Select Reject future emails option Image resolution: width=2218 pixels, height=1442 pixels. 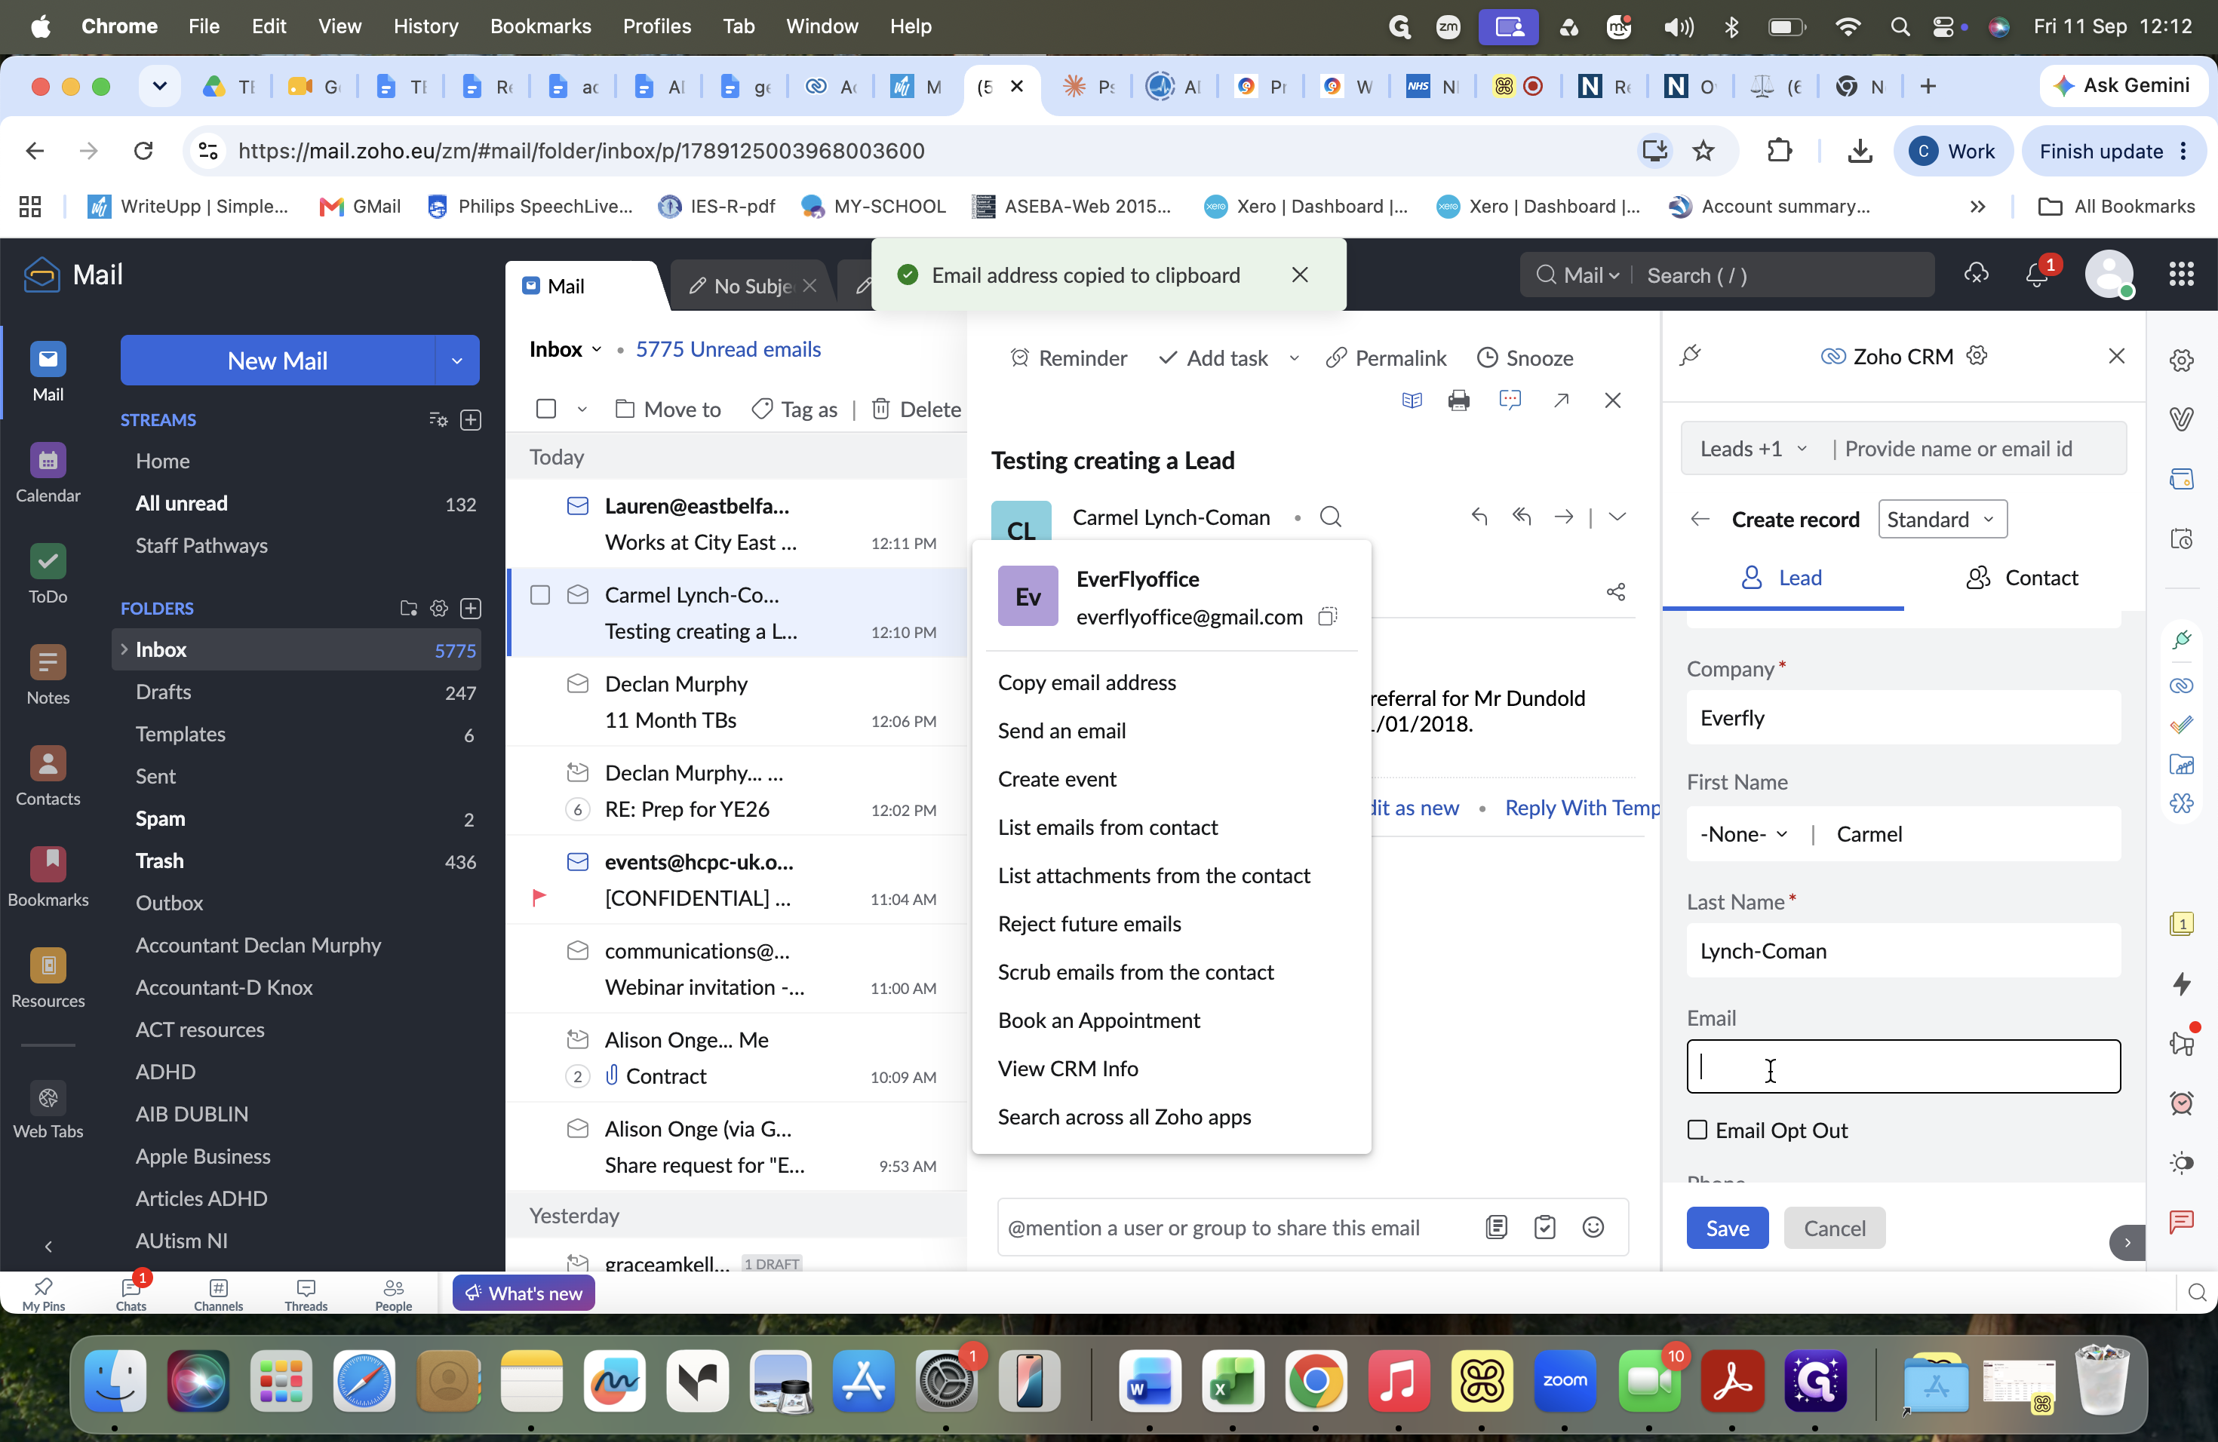(x=1089, y=923)
